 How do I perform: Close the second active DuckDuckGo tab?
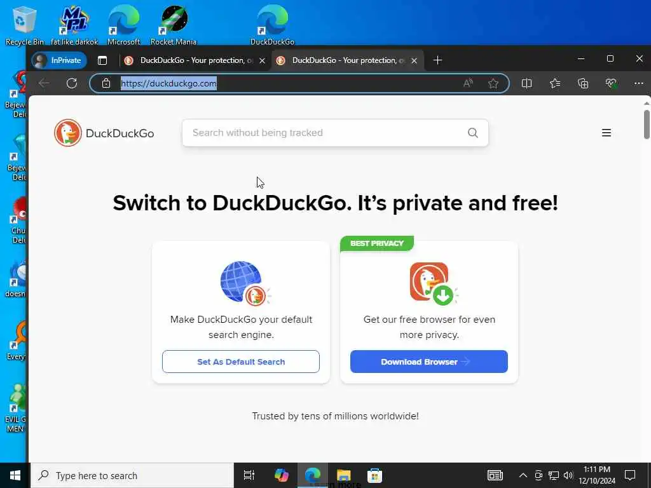414,60
